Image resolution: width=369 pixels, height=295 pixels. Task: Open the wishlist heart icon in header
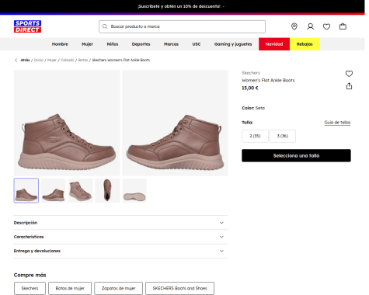326,26
